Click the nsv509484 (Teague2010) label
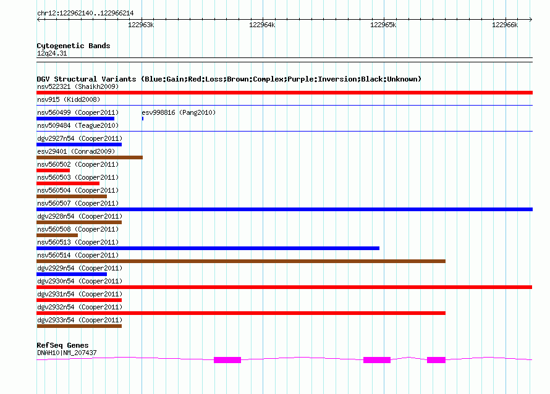Screen dimensions: 550x394 [x=78, y=125]
